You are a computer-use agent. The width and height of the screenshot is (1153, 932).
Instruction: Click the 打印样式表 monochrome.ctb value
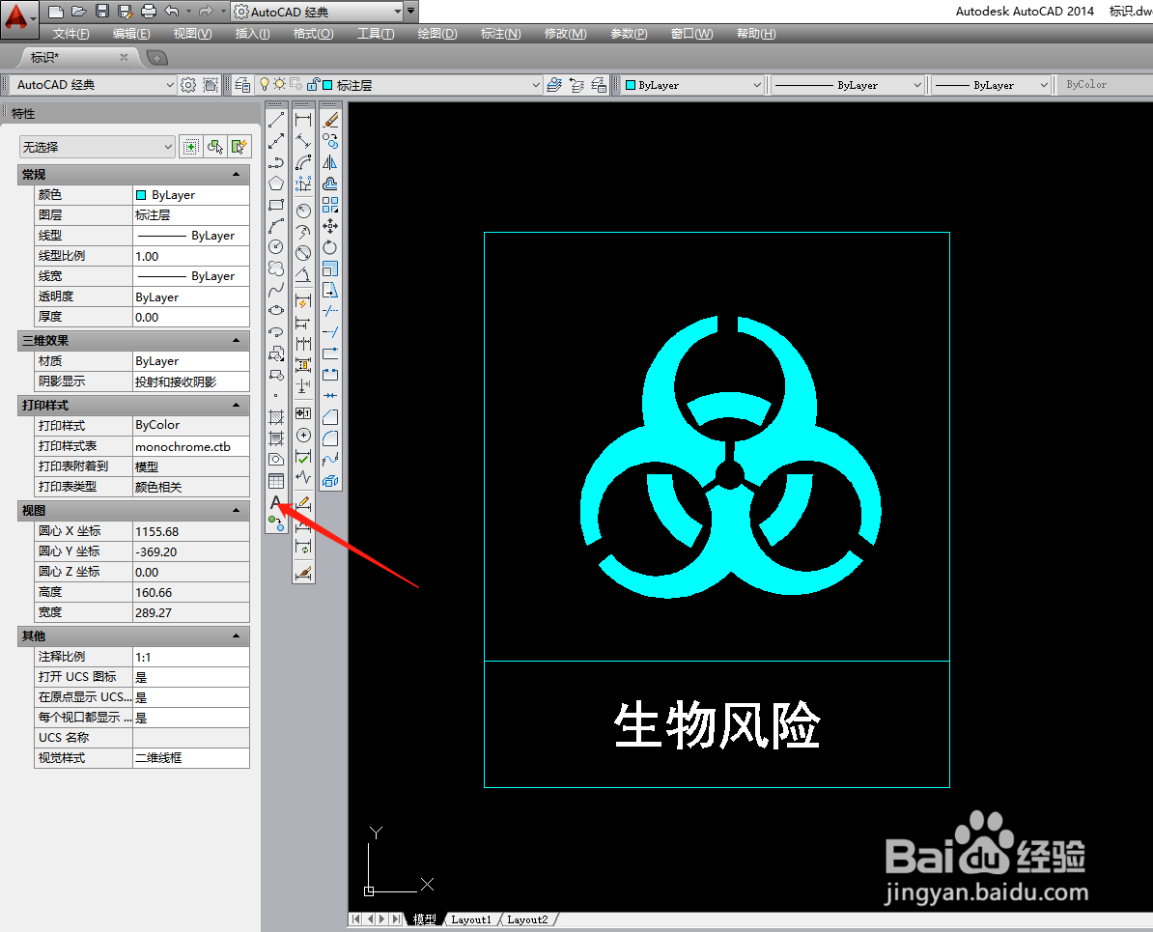[191, 446]
